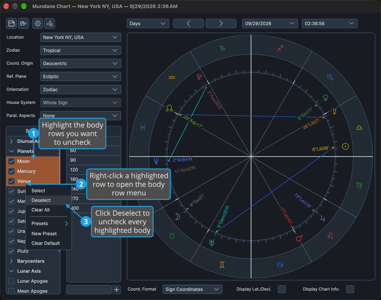Choose Deselect in the context menu
The image size is (381, 300).
(48, 200)
